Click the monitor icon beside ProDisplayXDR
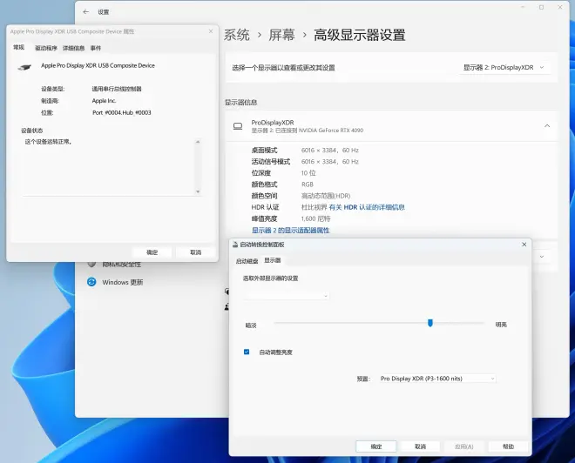This screenshot has height=463, width=575. [x=238, y=126]
